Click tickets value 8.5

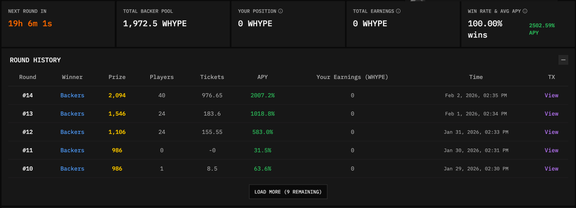click(x=212, y=168)
